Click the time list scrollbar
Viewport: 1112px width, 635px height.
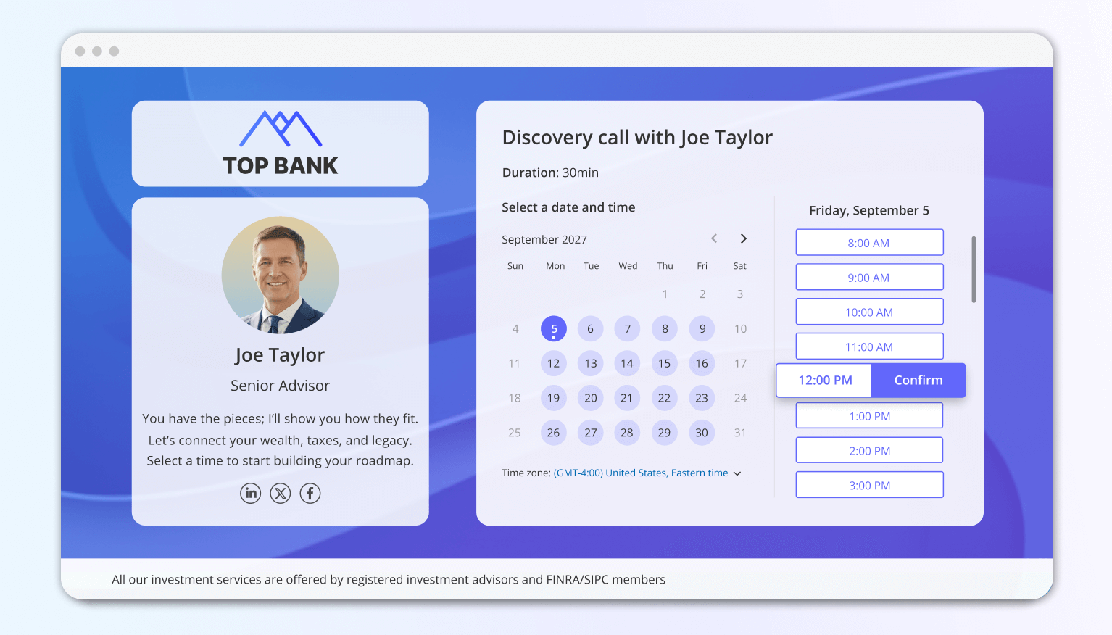(974, 268)
